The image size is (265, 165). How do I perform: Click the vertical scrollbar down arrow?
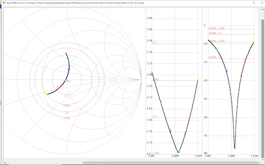(x=263, y=160)
